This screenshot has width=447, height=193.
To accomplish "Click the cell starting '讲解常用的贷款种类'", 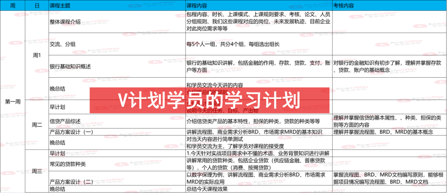I will [259, 164].
